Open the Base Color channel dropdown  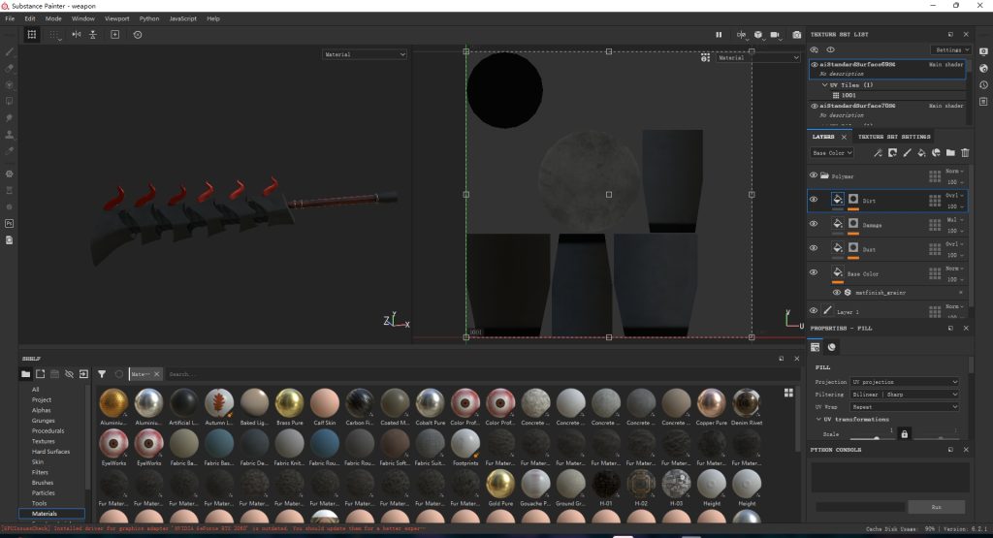point(832,152)
